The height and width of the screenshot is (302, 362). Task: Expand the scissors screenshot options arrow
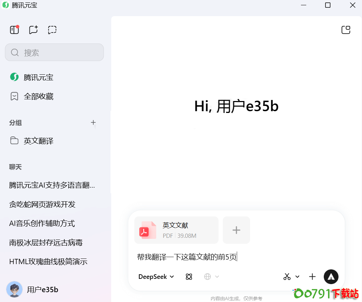(x=297, y=277)
